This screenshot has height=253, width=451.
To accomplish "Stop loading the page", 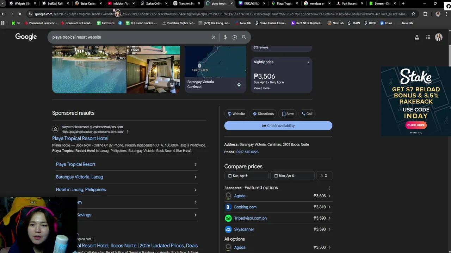I will pos(20,14).
